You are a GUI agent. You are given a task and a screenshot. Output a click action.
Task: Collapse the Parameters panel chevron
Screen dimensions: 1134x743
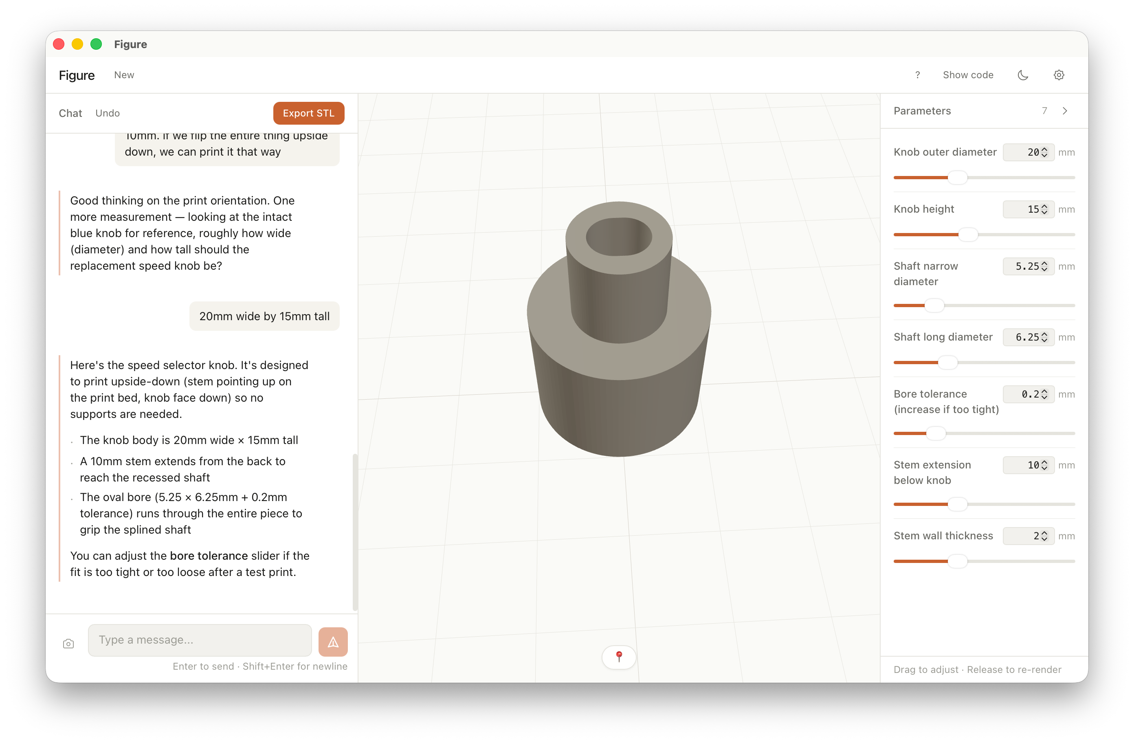(x=1064, y=110)
